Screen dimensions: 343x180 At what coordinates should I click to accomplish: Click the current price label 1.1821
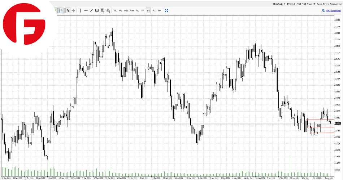coord(338,123)
